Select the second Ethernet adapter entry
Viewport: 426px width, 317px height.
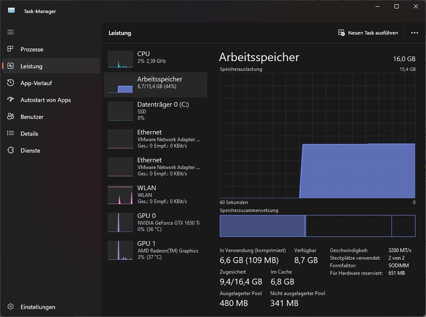click(155, 166)
